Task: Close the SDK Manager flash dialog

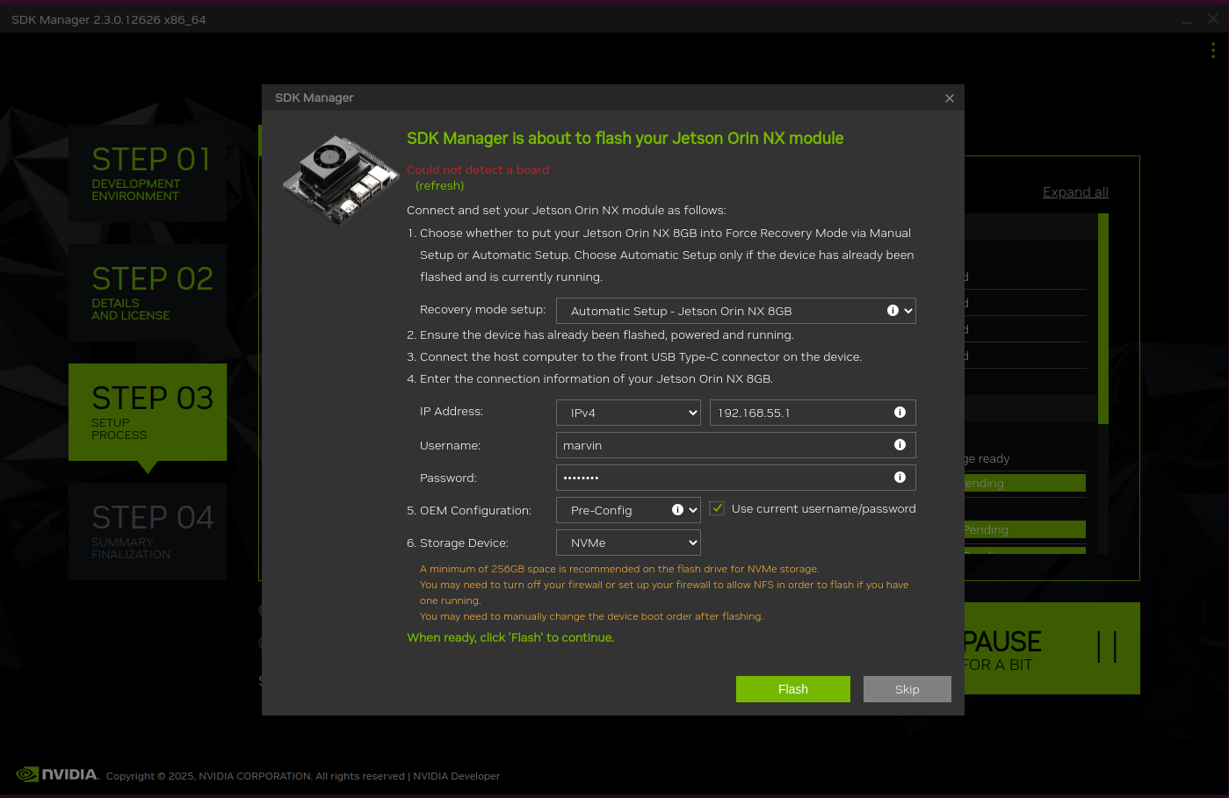Action: pyautogui.click(x=949, y=98)
